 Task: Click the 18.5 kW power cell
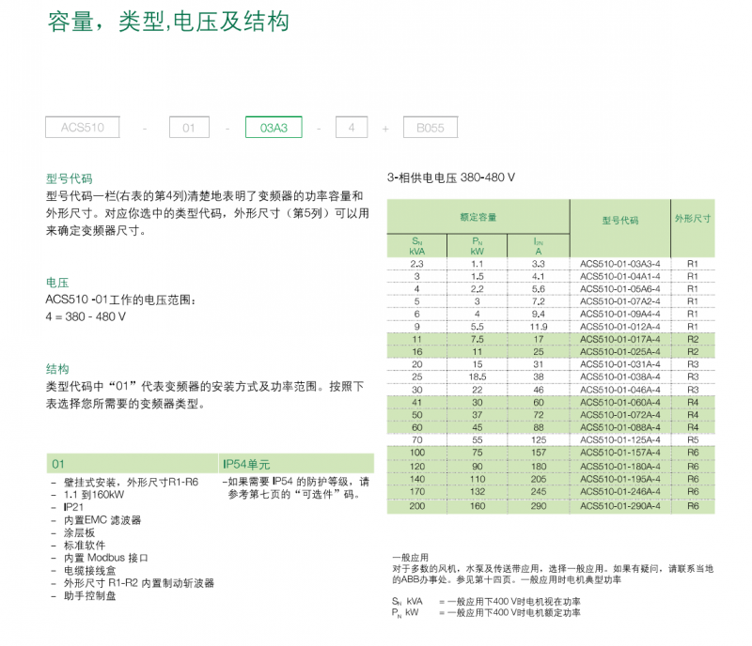pyautogui.click(x=478, y=377)
